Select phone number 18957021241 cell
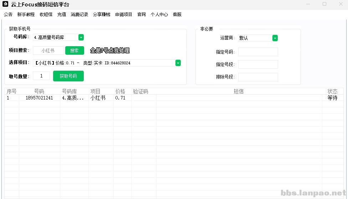This screenshot has height=199, width=348. click(x=39, y=98)
